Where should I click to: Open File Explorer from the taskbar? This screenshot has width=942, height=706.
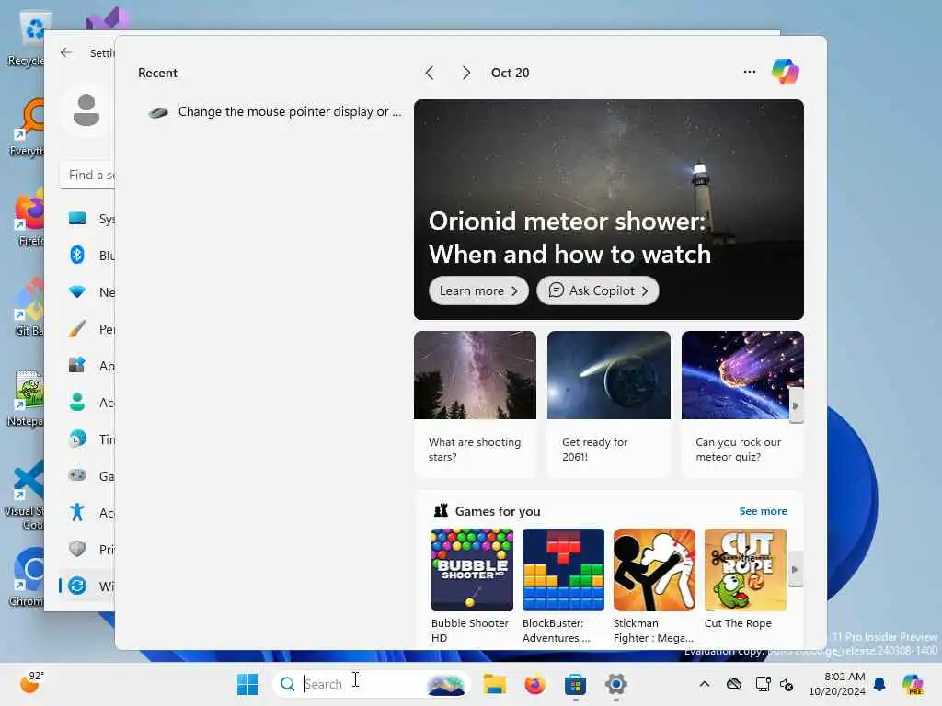pyautogui.click(x=495, y=684)
